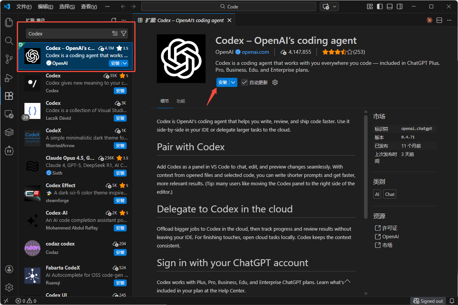Install the CodeX theme by WorriedArrow

tap(120, 146)
